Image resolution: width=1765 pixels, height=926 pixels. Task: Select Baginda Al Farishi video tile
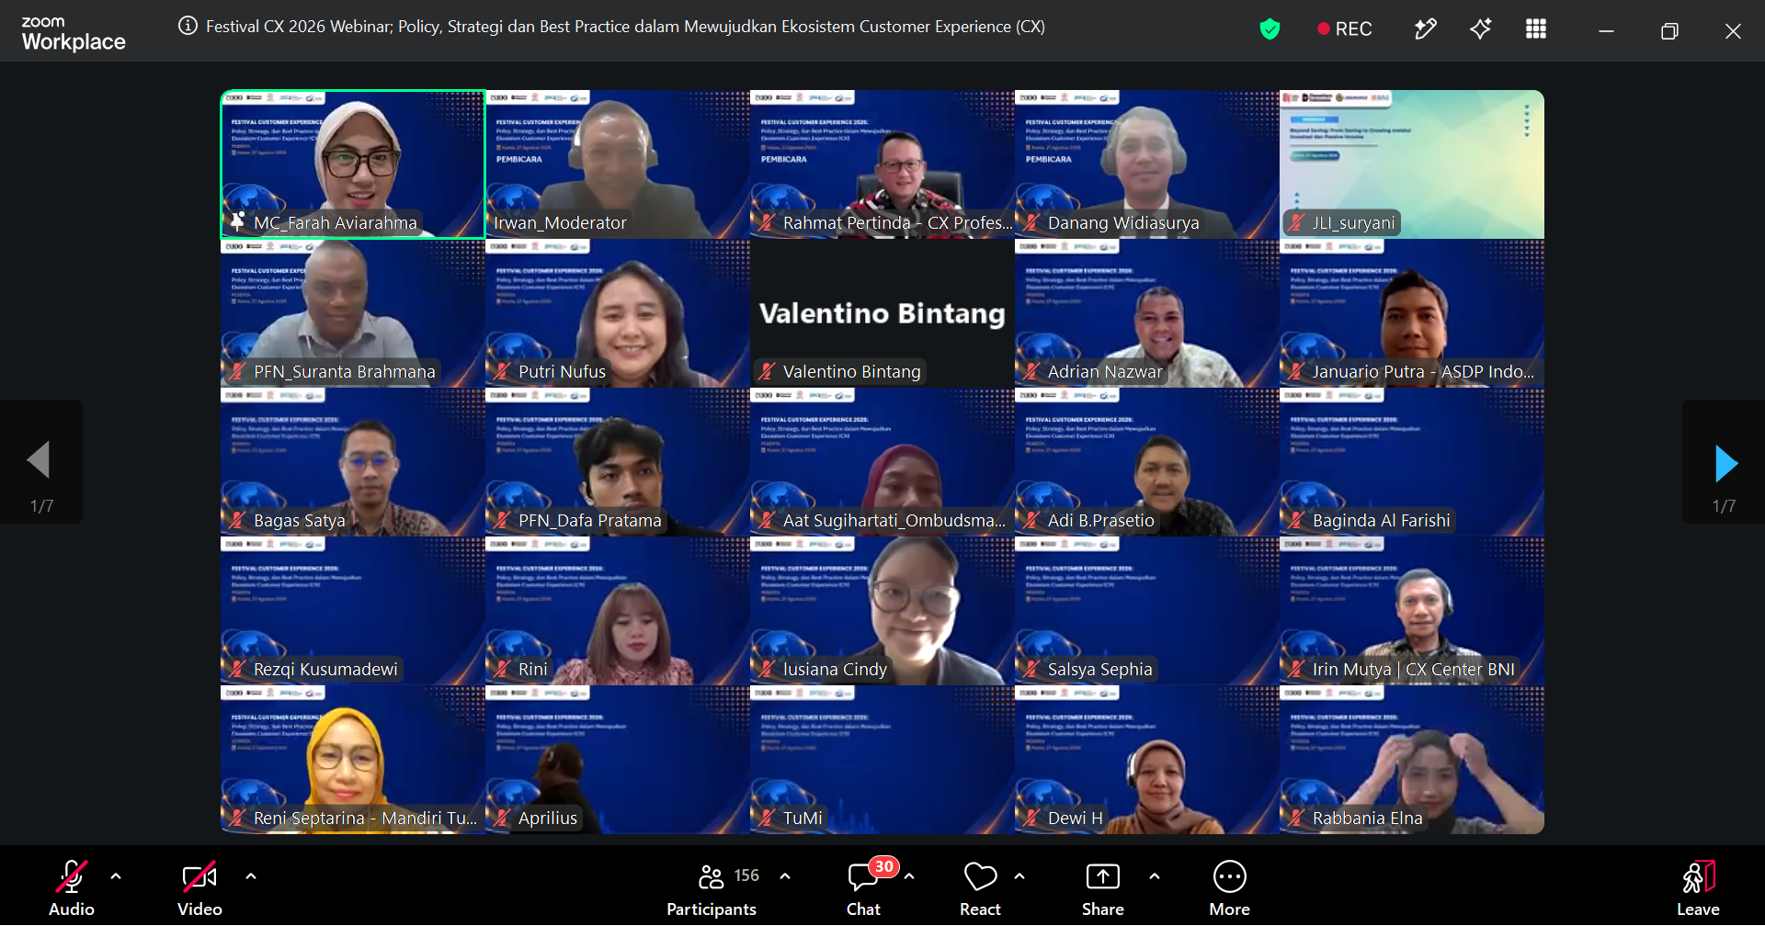tap(1412, 462)
